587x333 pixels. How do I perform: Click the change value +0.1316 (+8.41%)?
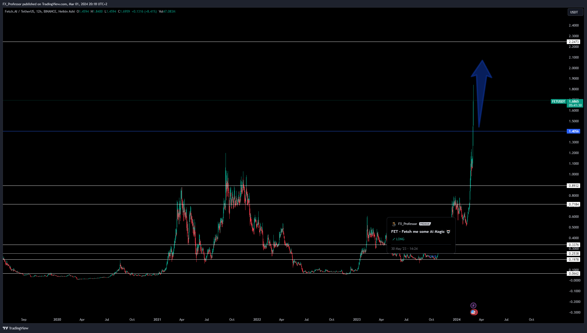pyautogui.click(x=144, y=11)
